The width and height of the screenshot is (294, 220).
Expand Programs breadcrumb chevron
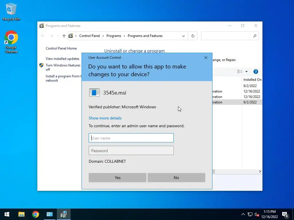124,36
